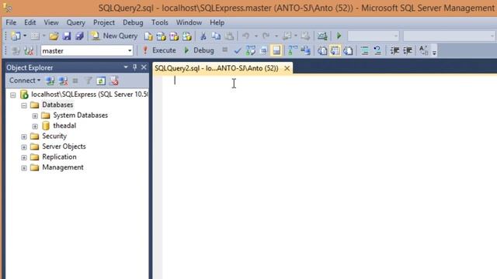This screenshot has width=497, height=279.
Task: Click Connect Object Explorer icon
Action: [x=50, y=81]
